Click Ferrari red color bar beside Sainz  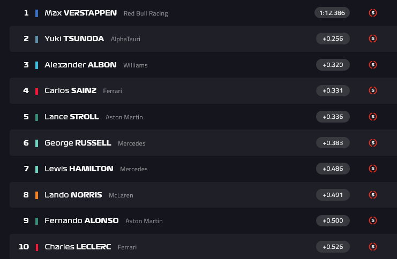tap(36, 91)
